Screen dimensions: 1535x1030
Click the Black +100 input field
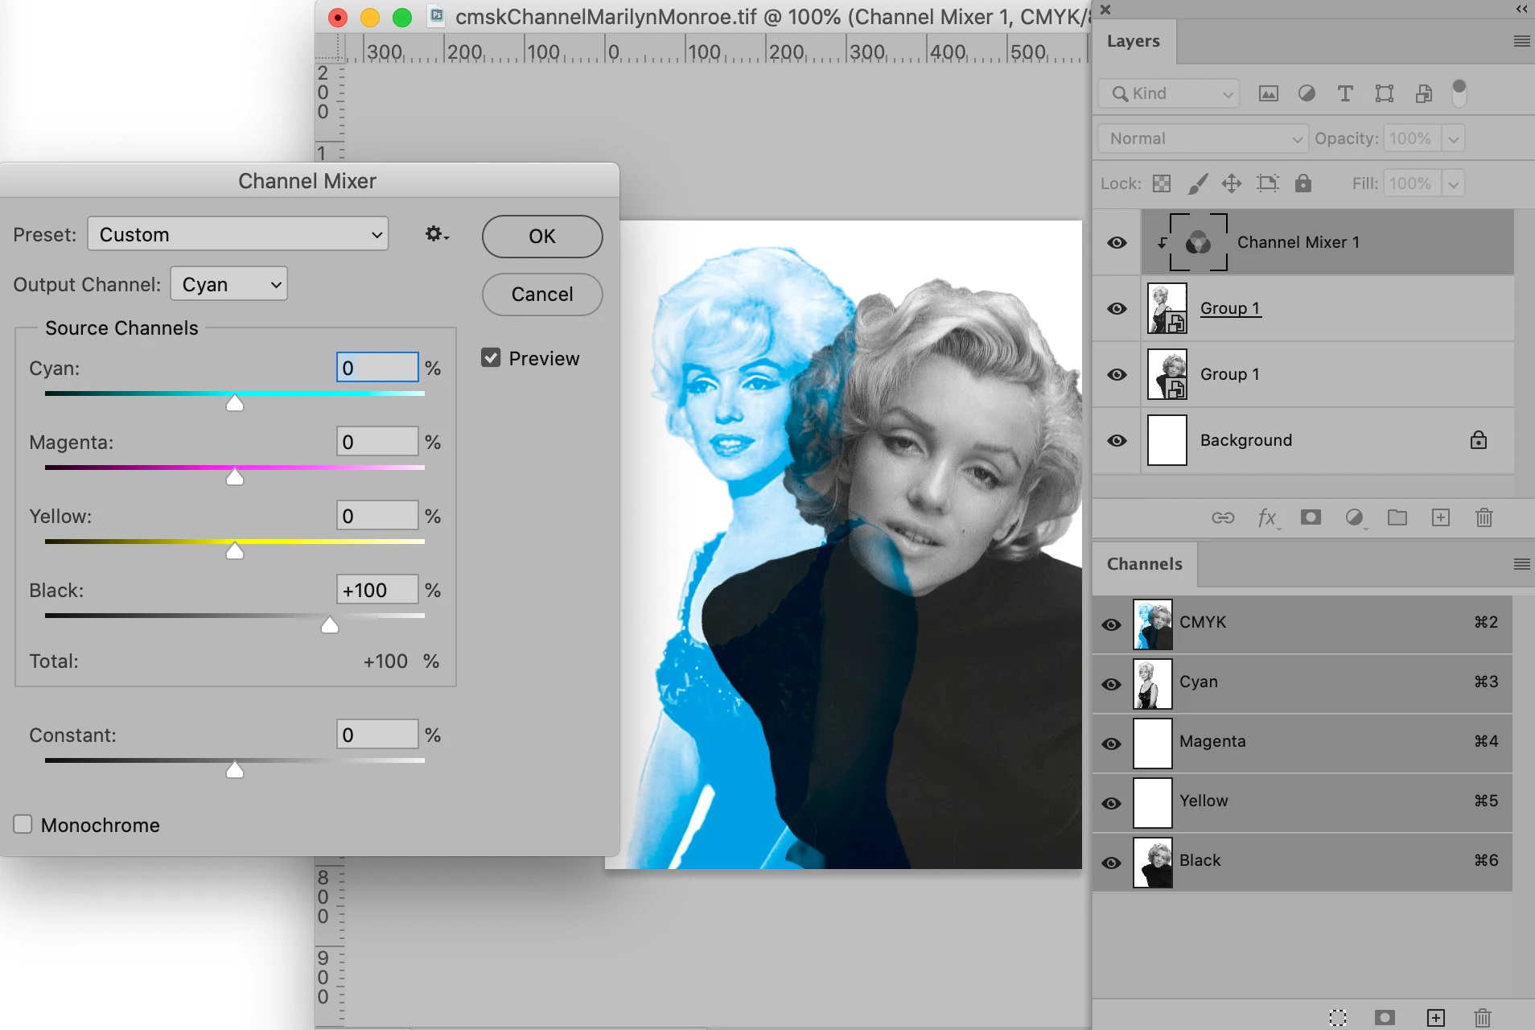(377, 590)
